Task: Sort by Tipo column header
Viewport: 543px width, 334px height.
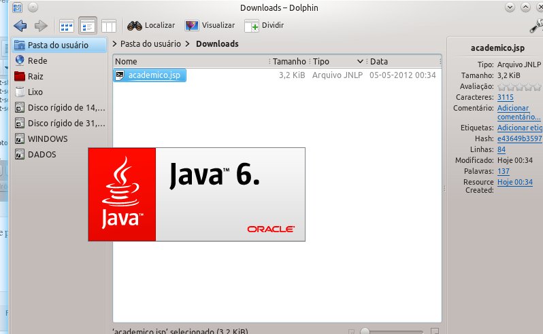Action: tap(338, 62)
